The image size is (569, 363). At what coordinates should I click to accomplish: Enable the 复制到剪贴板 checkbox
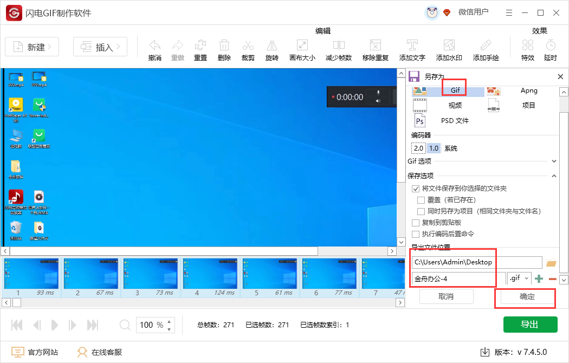click(x=416, y=223)
